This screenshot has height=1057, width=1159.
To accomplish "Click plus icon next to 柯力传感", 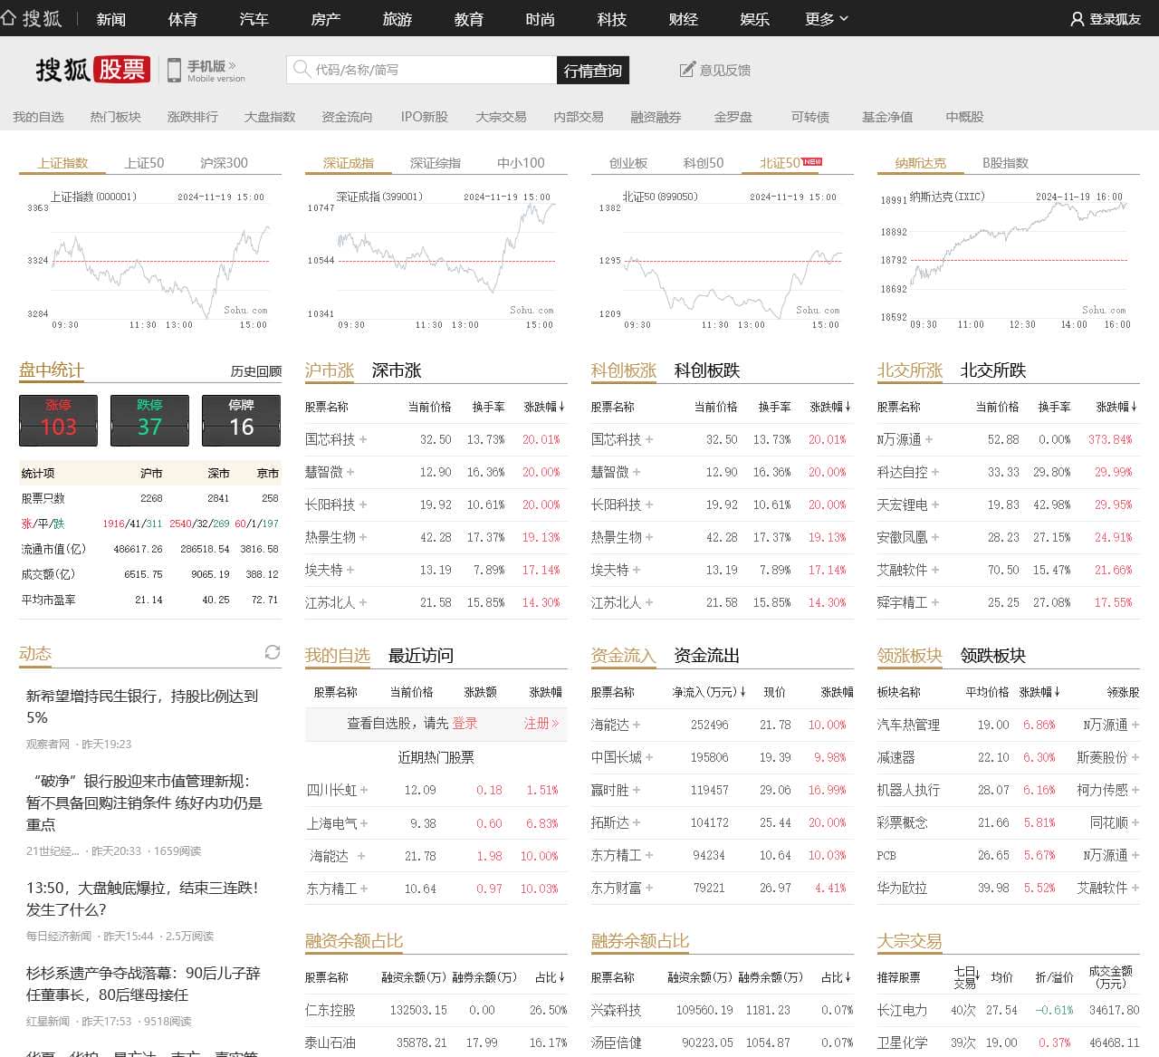I will pyautogui.click(x=1135, y=790).
